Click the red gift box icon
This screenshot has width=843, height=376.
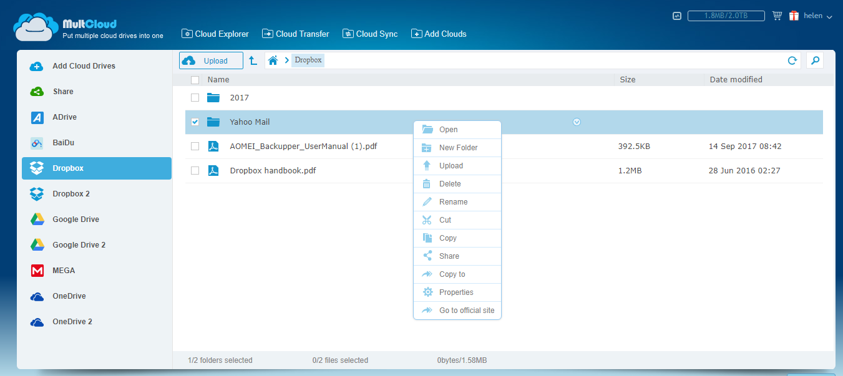coord(794,16)
